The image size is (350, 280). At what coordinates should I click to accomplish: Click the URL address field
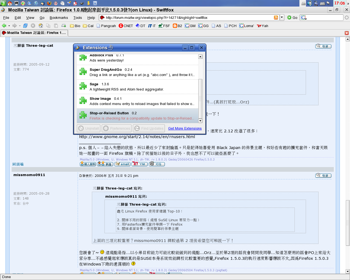(x=189, y=17)
